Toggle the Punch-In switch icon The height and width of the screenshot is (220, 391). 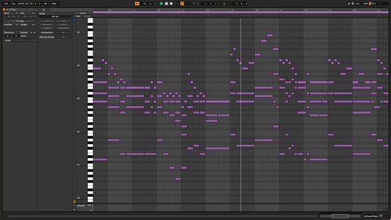click(219, 4)
